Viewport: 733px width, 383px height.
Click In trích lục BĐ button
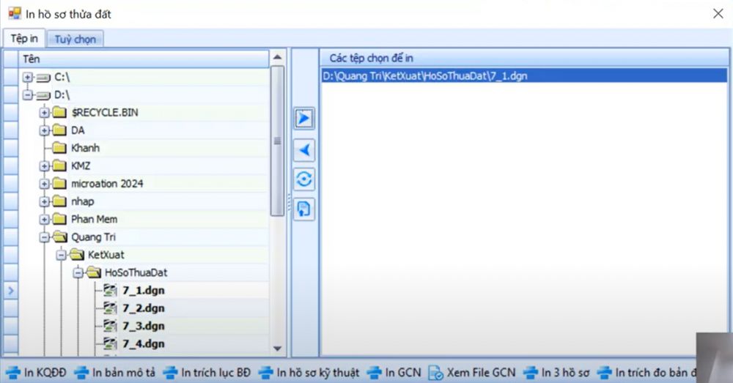tap(207, 372)
